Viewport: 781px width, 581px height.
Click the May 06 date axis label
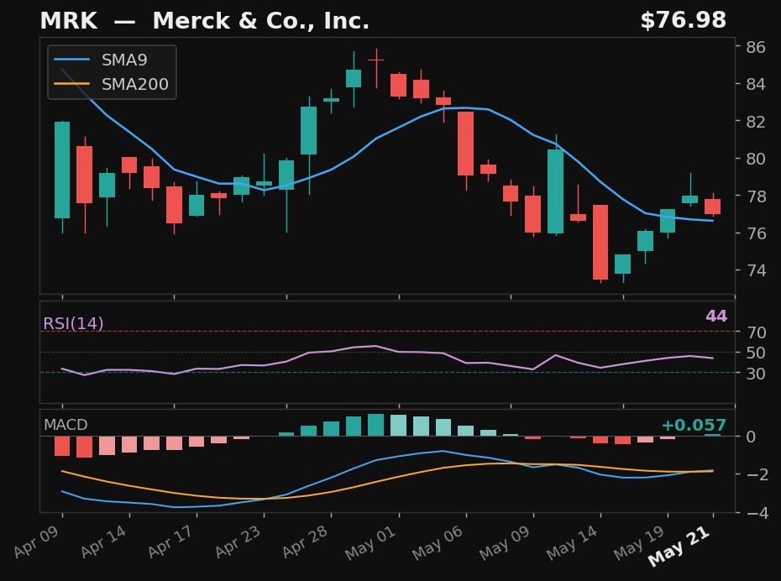tap(439, 542)
